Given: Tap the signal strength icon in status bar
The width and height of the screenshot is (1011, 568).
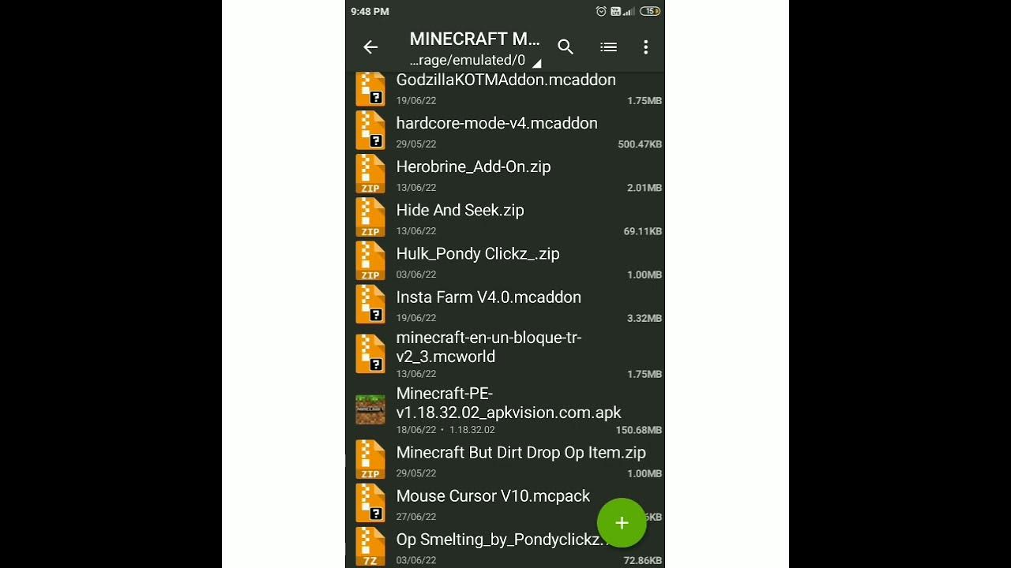Looking at the screenshot, I should coord(629,11).
